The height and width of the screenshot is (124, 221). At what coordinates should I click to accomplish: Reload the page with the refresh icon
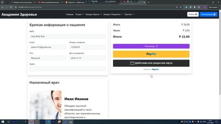point(11,7)
